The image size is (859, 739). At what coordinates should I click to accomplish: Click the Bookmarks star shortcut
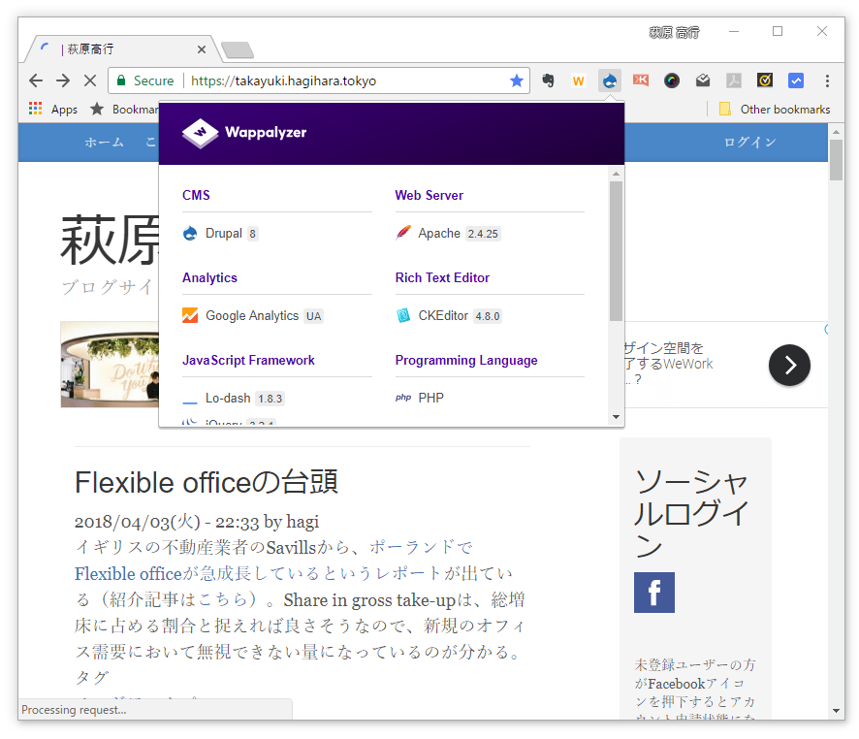(x=124, y=109)
